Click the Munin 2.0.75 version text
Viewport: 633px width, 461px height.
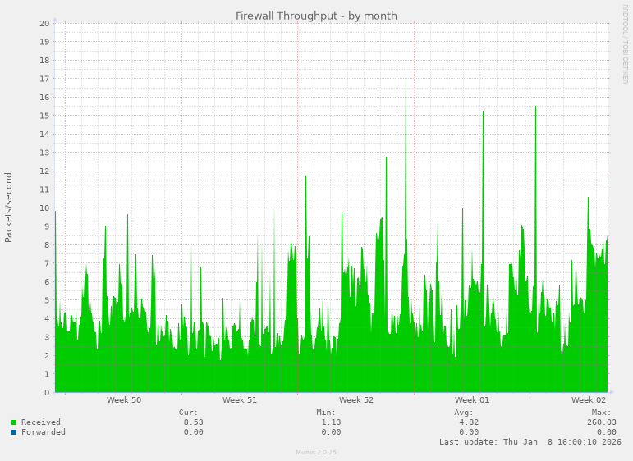[316, 452]
